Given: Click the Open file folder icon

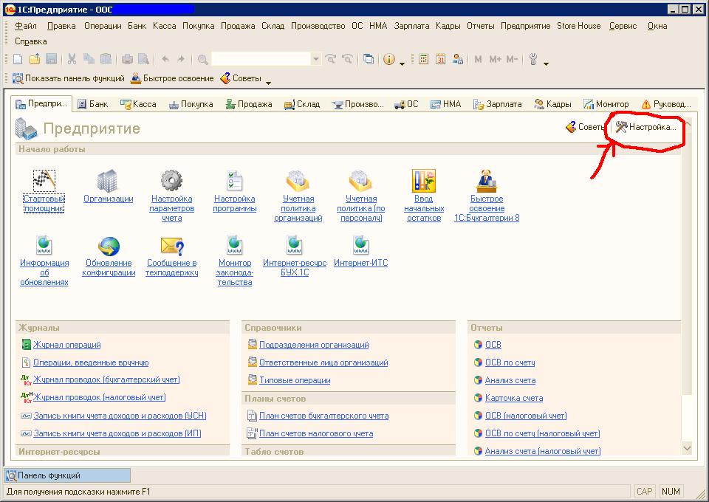Looking at the screenshot, I should pyautogui.click(x=35, y=59).
